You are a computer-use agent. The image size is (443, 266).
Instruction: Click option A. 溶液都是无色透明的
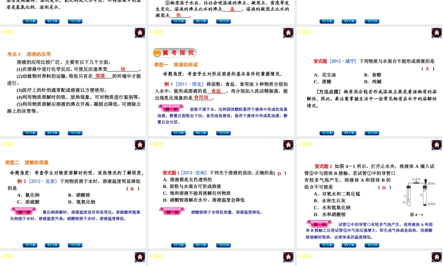pos(187,180)
